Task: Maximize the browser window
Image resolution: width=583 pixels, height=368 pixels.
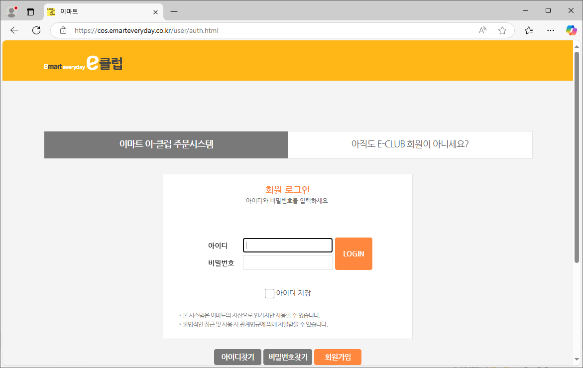Action: coord(548,11)
